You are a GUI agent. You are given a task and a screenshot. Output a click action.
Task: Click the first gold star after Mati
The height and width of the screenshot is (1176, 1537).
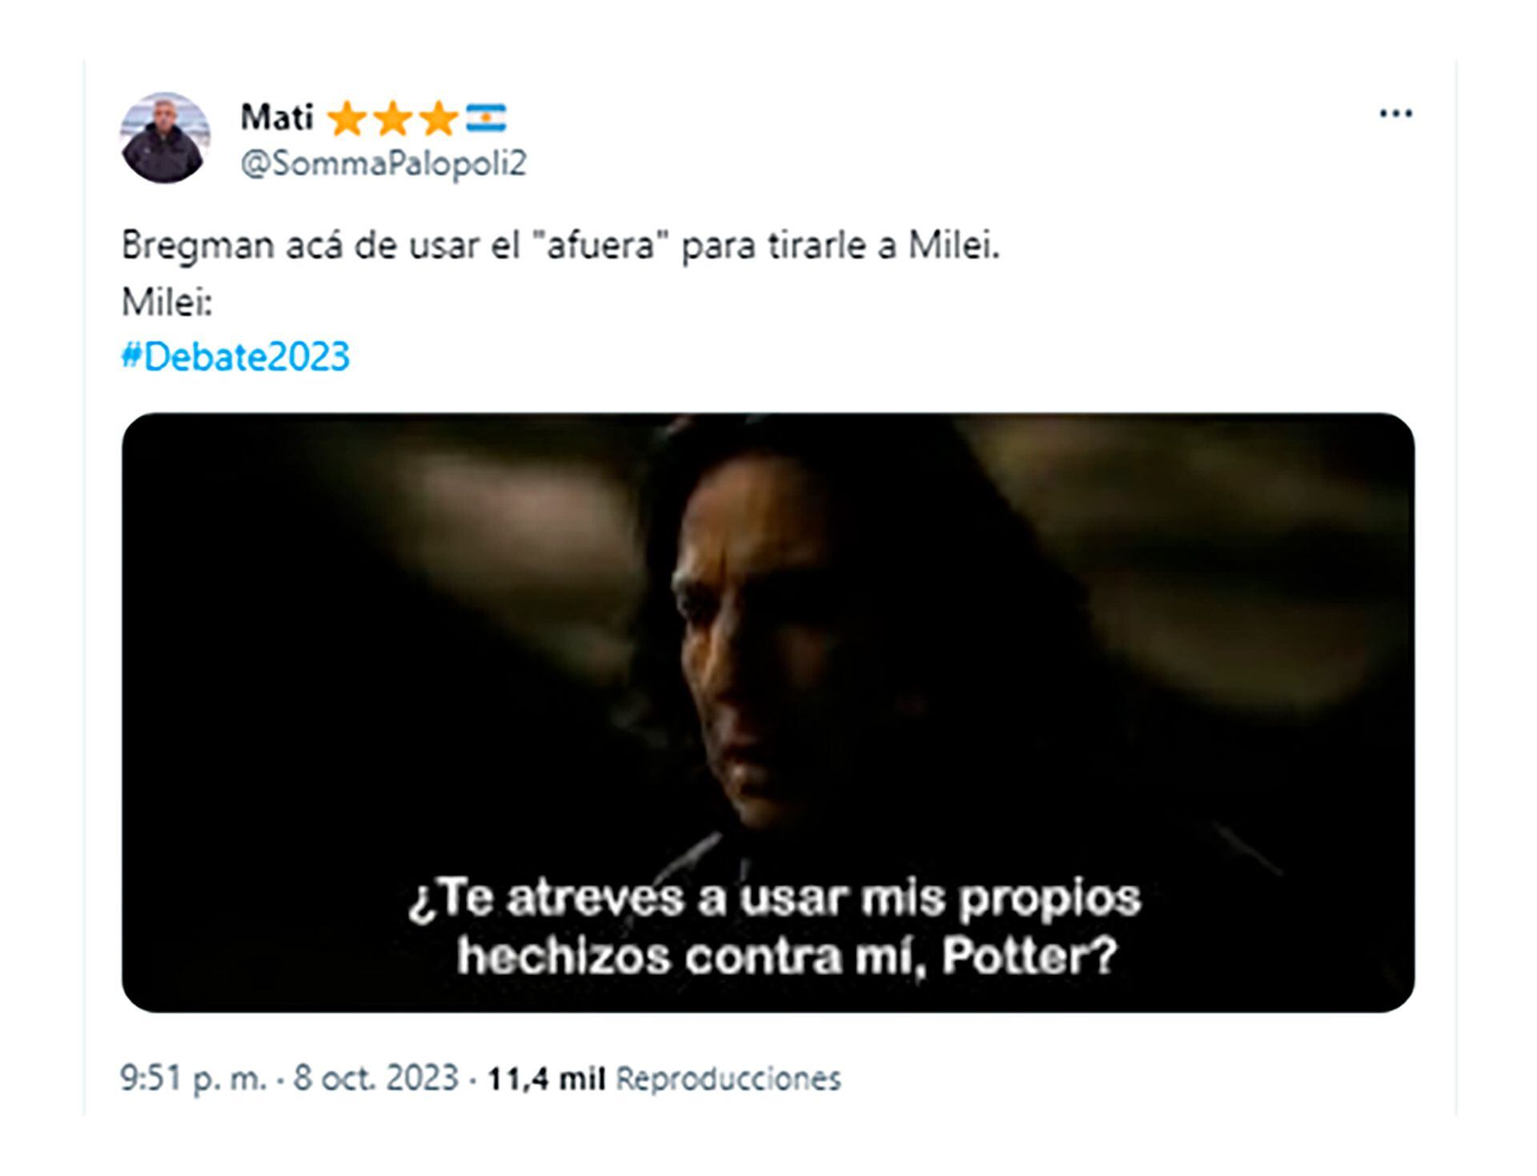click(x=347, y=119)
